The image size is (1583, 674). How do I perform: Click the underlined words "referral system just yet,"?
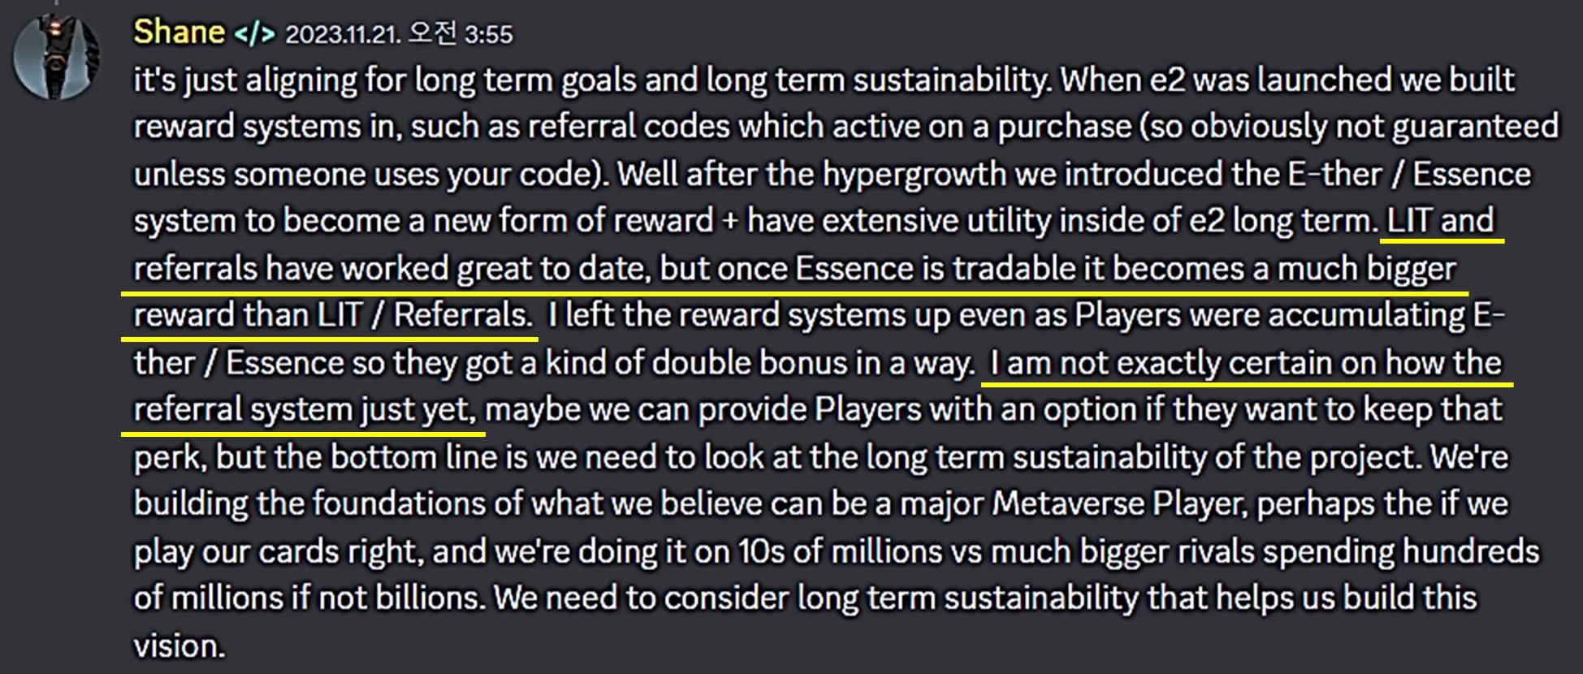click(x=305, y=409)
